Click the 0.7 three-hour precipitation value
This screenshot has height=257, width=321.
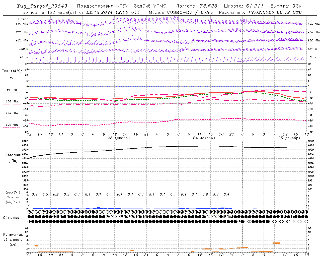pos(99,194)
